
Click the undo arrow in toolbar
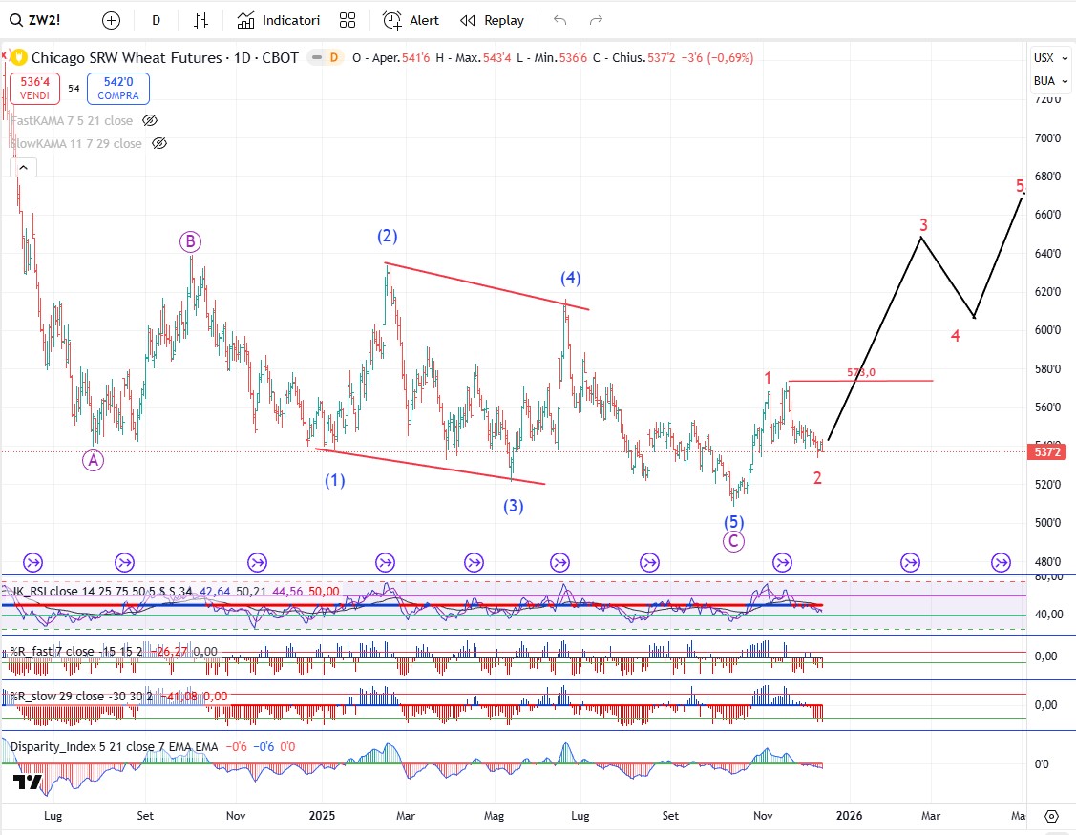(560, 20)
